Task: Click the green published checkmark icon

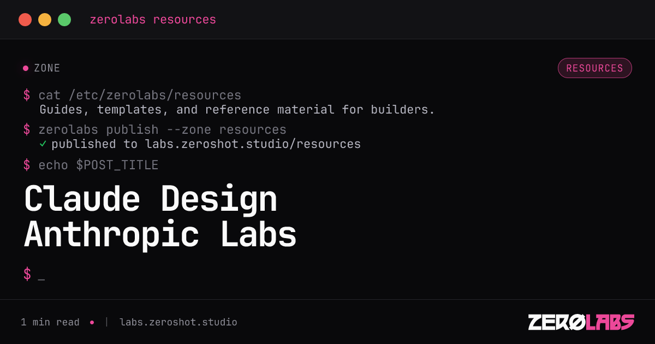Action: [43, 144]
